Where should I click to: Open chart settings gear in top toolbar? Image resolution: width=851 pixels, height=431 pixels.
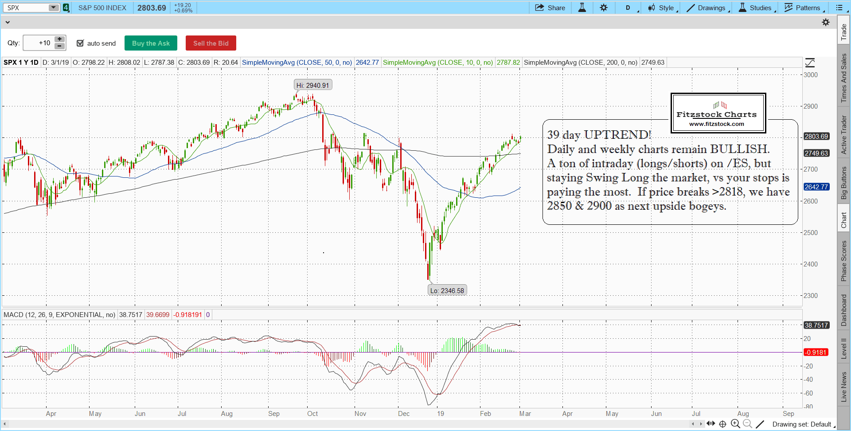(604, 8)
